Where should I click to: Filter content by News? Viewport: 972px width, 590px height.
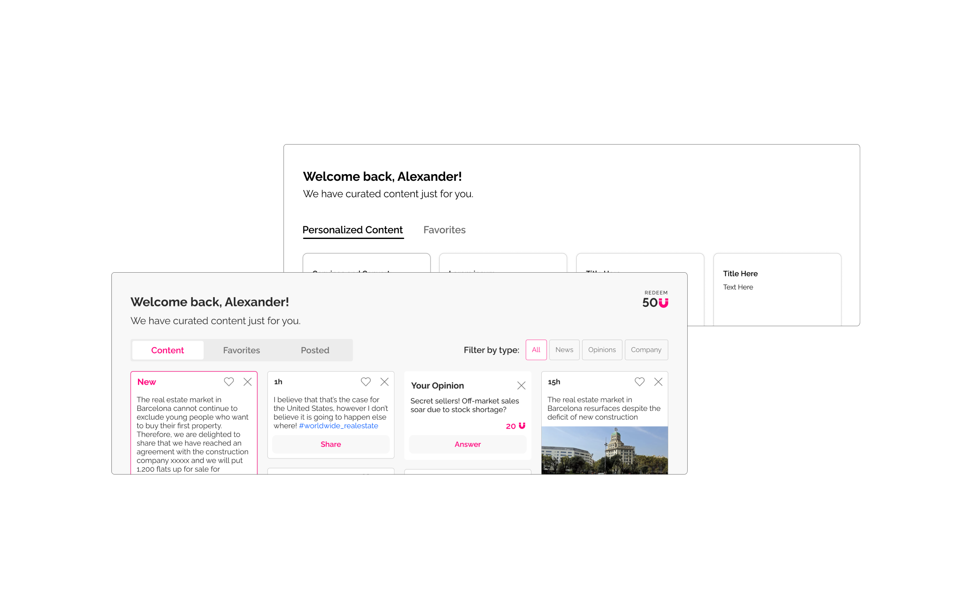coord(564,350)
